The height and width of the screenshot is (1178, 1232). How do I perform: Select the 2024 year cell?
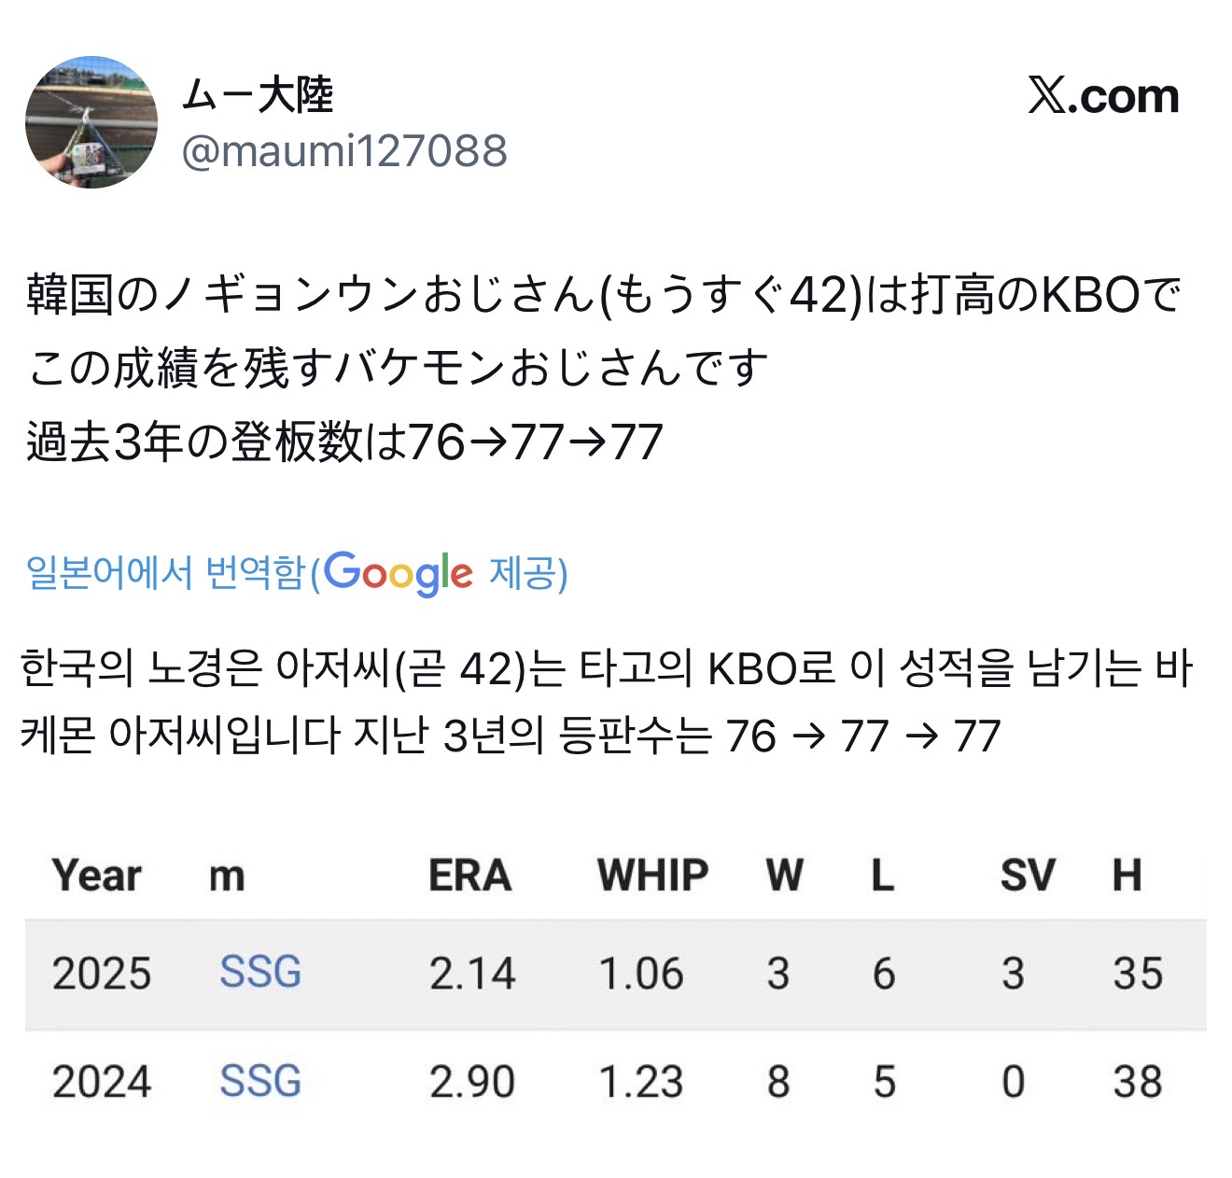[x=102, y=1082]
